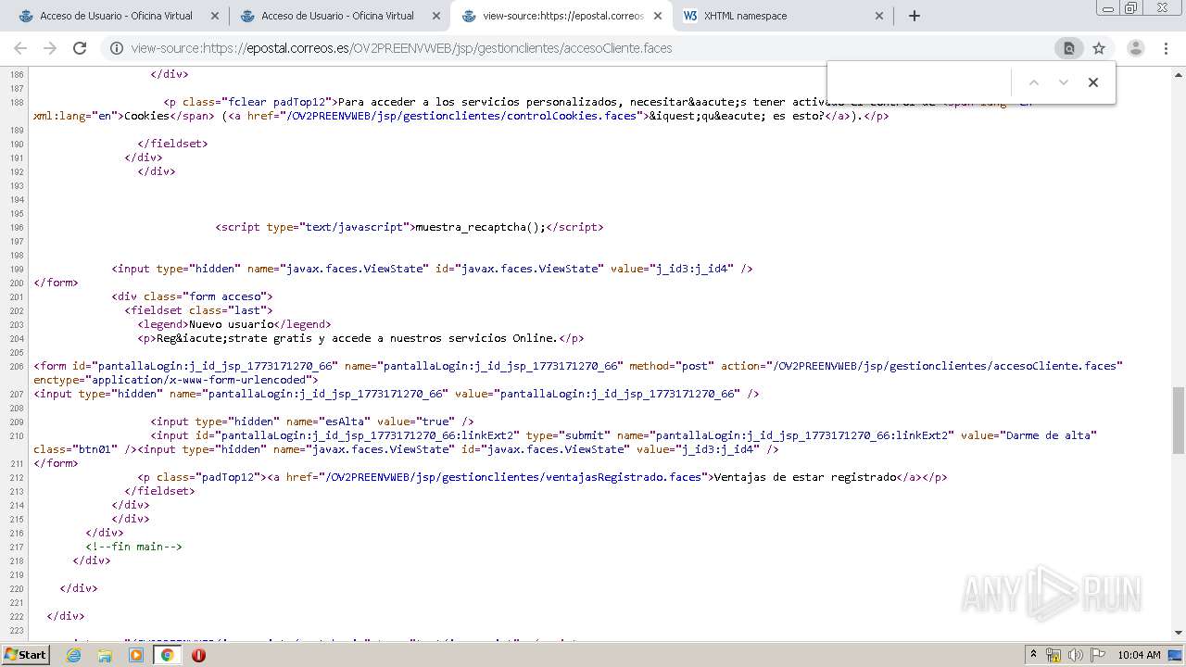Click source line number 206
The image size is (1186, 667).
tap(17, 366)
